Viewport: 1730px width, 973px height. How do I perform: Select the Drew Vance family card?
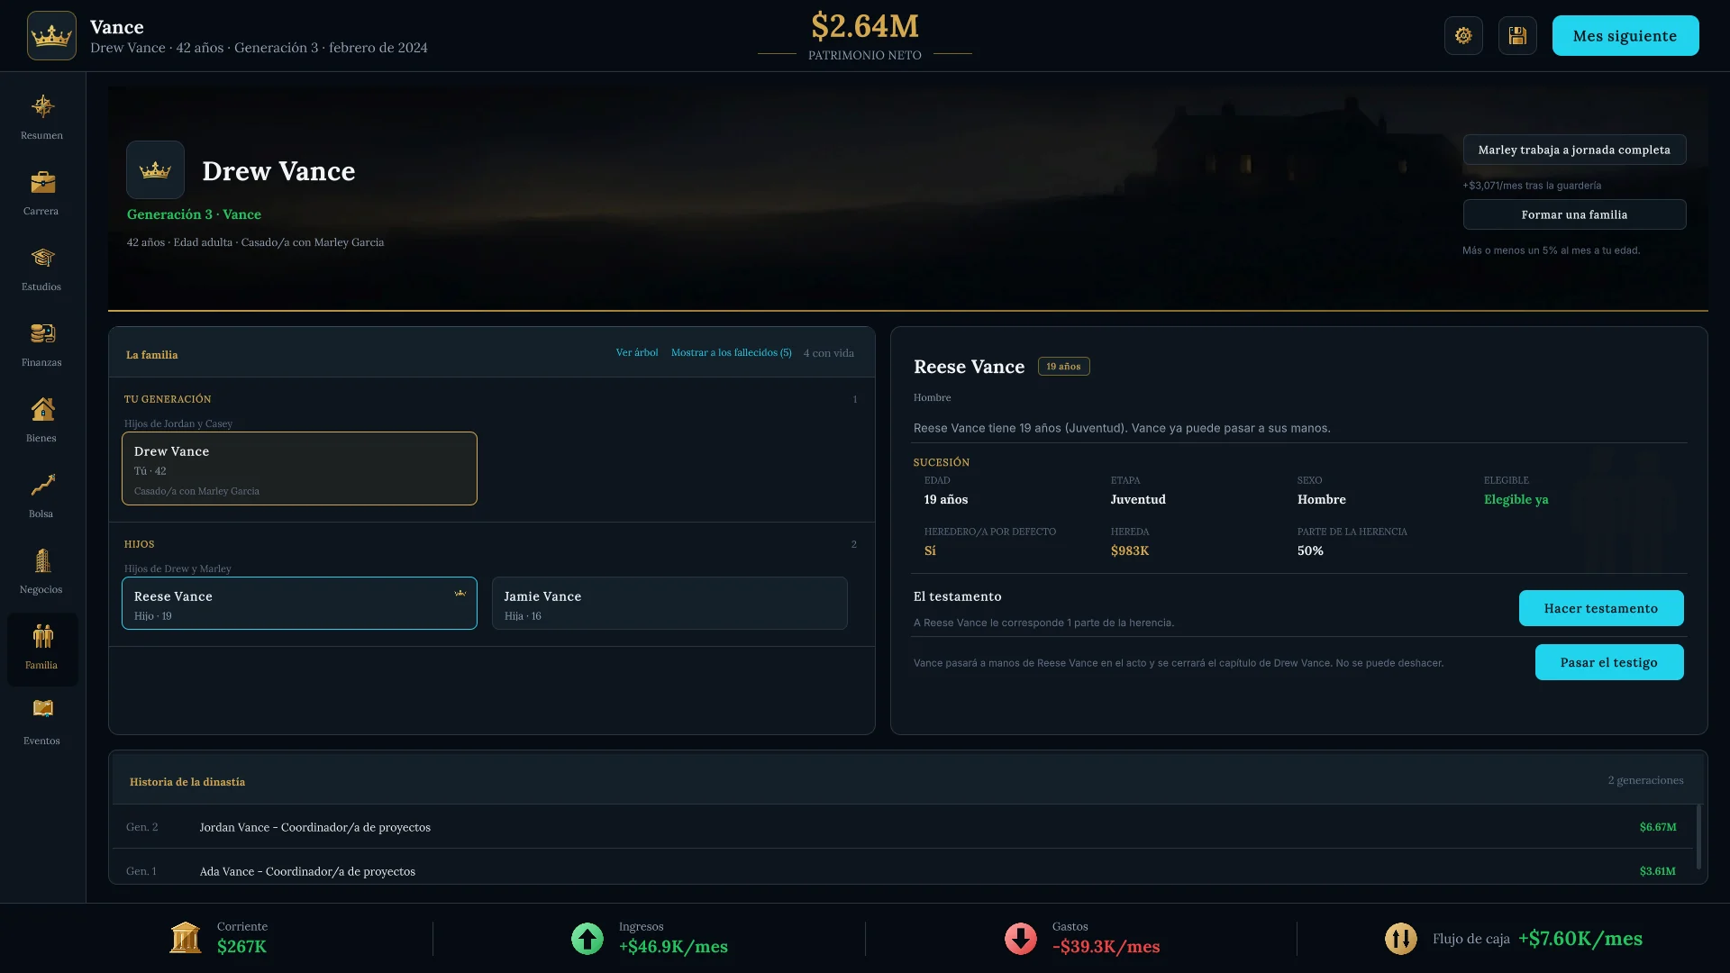coord(299,468)
